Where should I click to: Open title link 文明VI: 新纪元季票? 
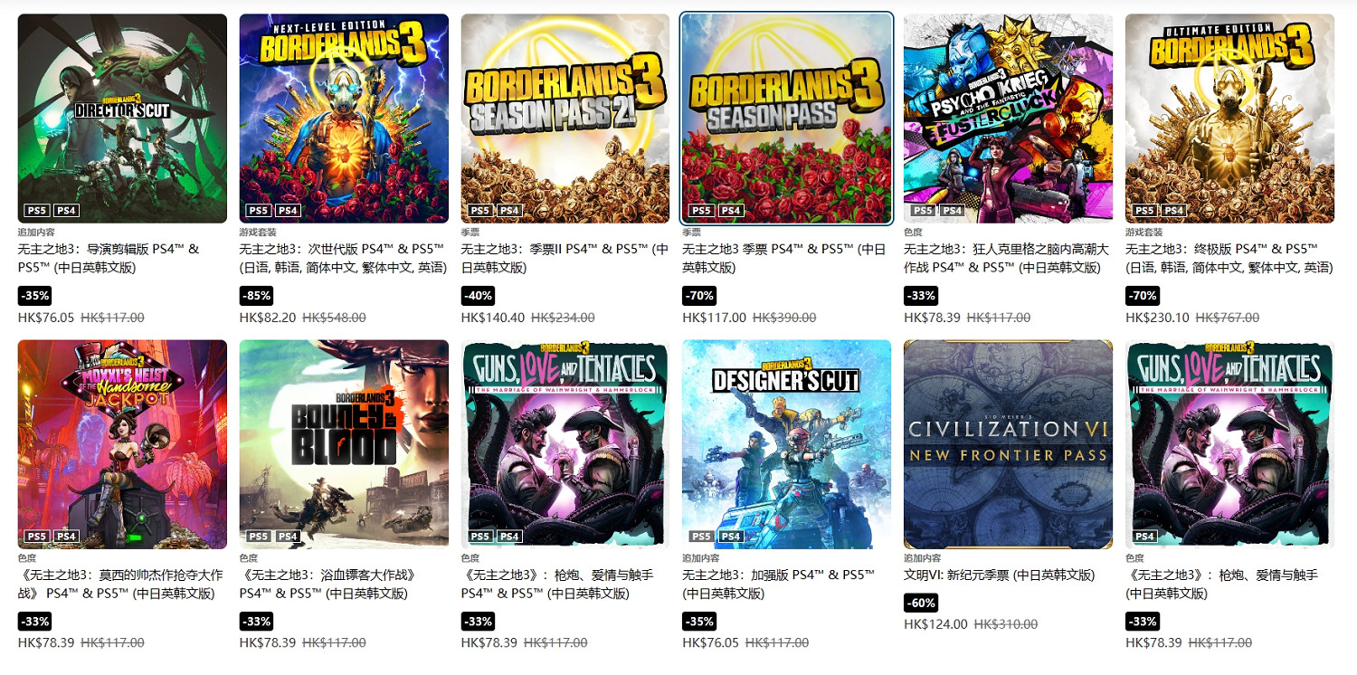click(999, 575)
